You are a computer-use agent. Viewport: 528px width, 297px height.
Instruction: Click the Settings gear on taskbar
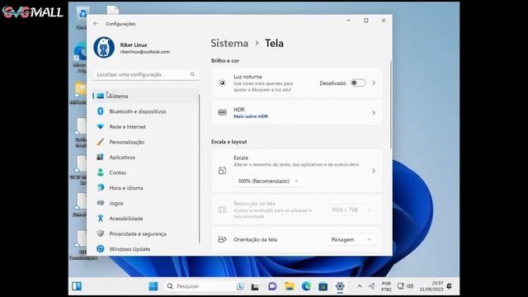340,286
